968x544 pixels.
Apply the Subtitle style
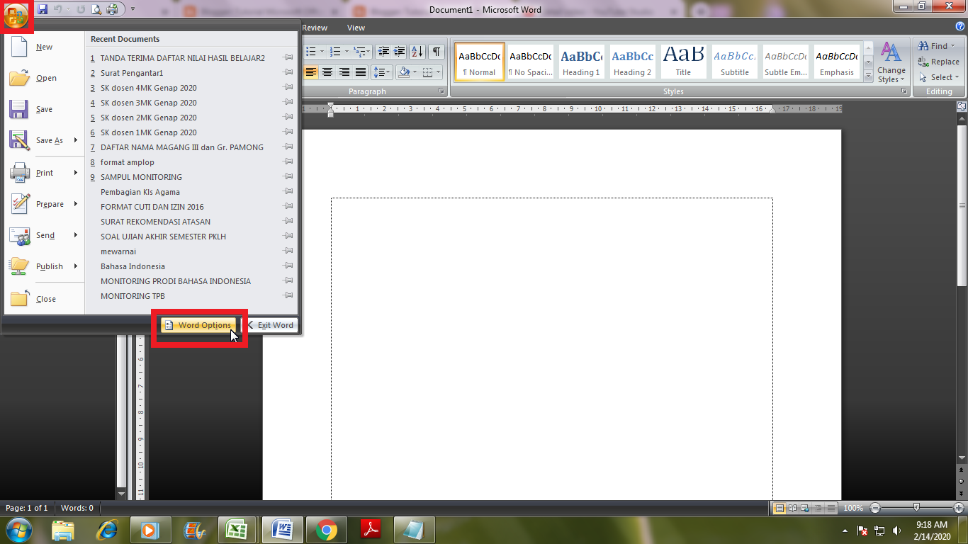[734, 62]
